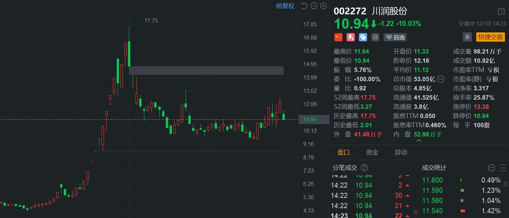This screenshot has height=218, width=509.
Task: Select the 外盘 41.48万手 value
Action: click(x=368, y=134)
